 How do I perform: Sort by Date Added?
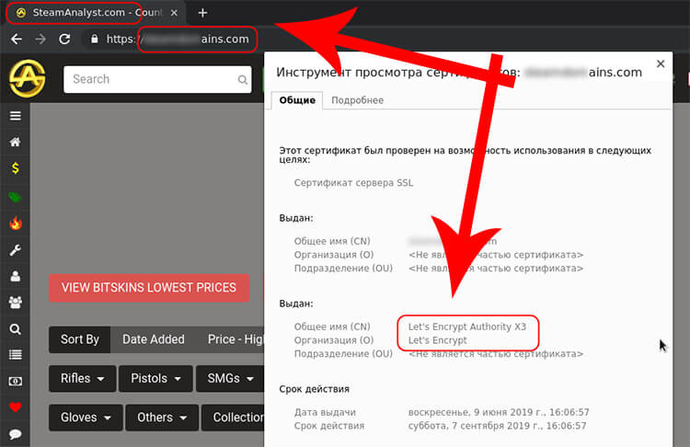(x=153, y=339)
